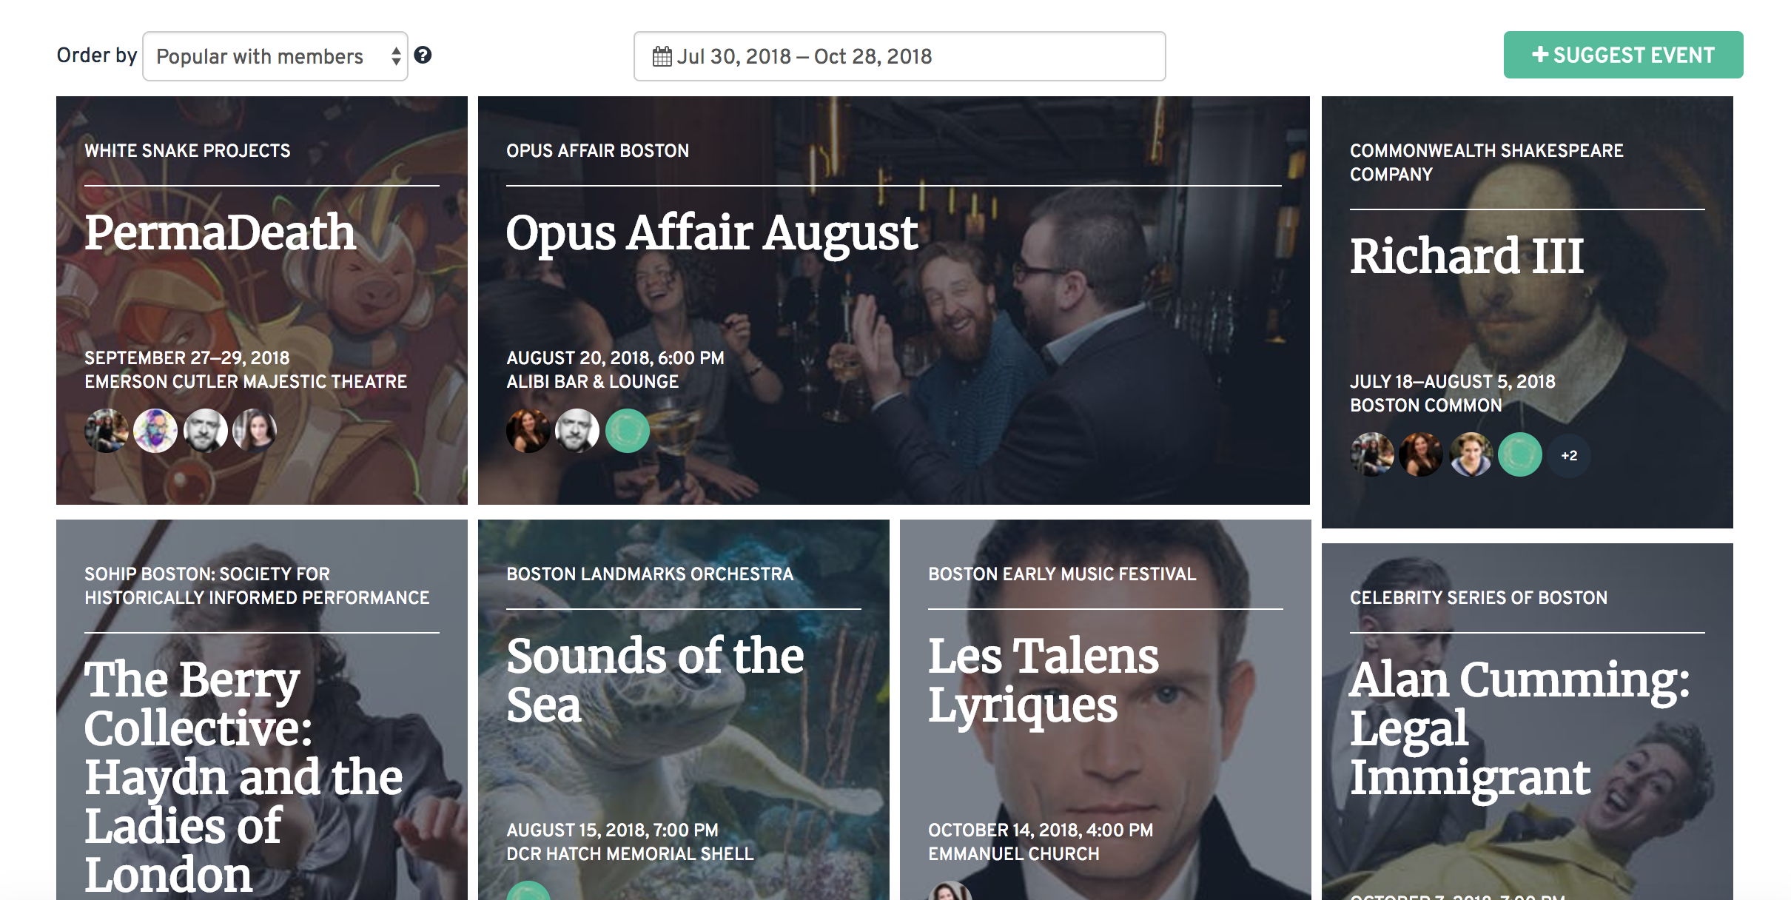The width and height of the screenshot is (1791, 900).
Task: Click the calendar icon in date field
Action: [662, 56]
